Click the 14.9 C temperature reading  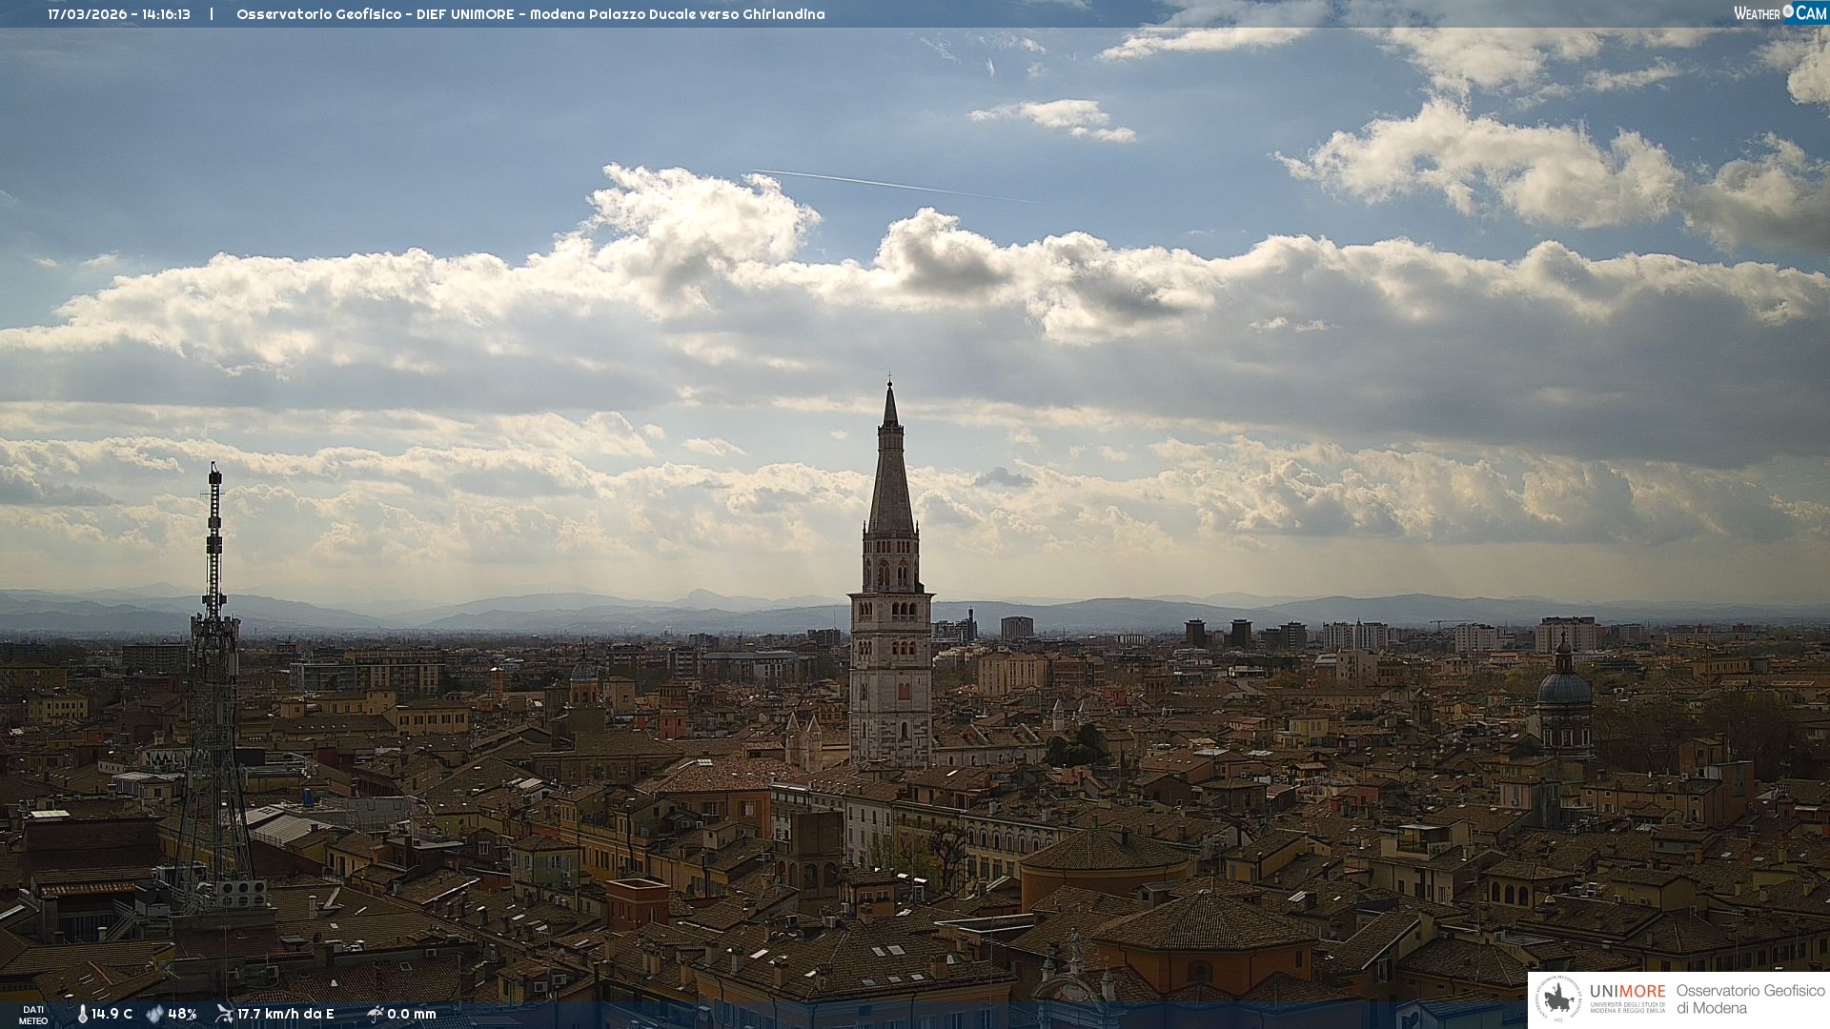click(112, 1014)
